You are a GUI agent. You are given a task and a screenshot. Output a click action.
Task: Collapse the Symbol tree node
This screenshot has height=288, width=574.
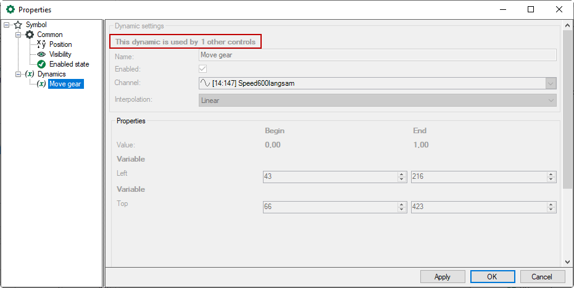click(x=6, y=25)
